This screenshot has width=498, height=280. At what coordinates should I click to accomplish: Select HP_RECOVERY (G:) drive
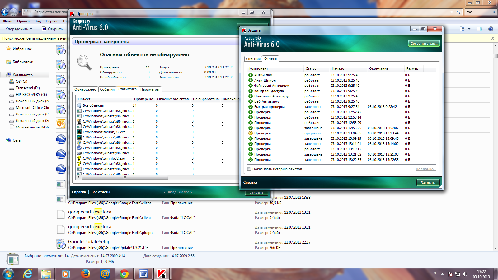(28, 95)
